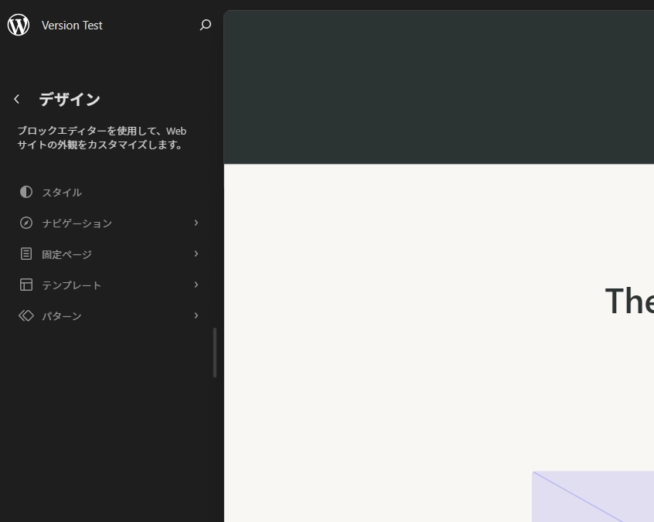Expand the パターン chevron arrow
This screenshot has height=522, width=654.
[196, 316]
